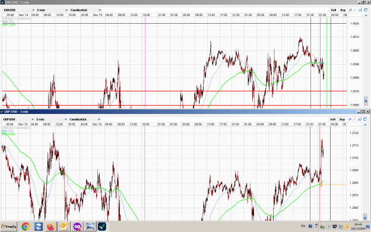
Task: Click the Nov 15 date label on EUR/USD time axis
Action: click(x=97, y=15)
